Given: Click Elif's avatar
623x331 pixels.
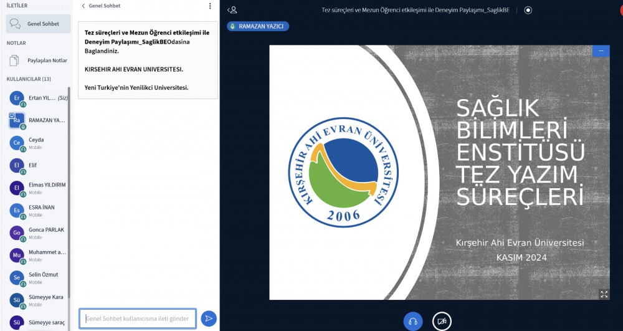Looking at the screenshot, I should point(17,165).
